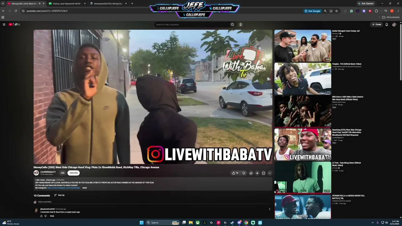402x226 pixels.
Task: Open Chrome's three-dot menu
Action: coord(398,11)
